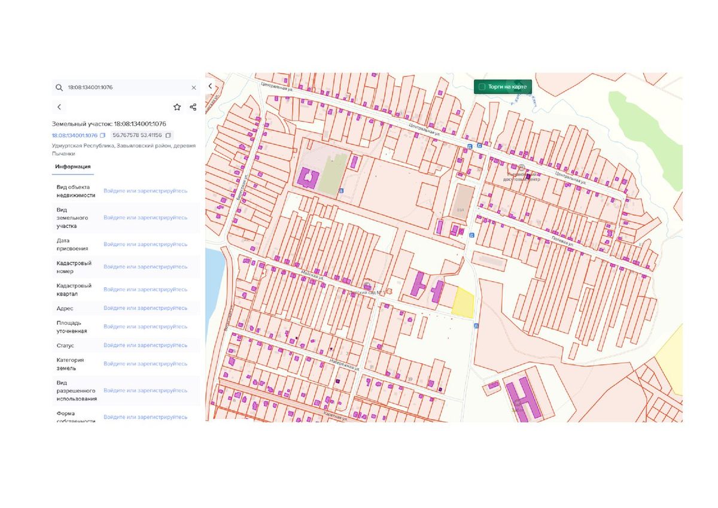Click the login link for "Кадастровый квартал"
The image size is (718, 508).
[x=145, y=289]
